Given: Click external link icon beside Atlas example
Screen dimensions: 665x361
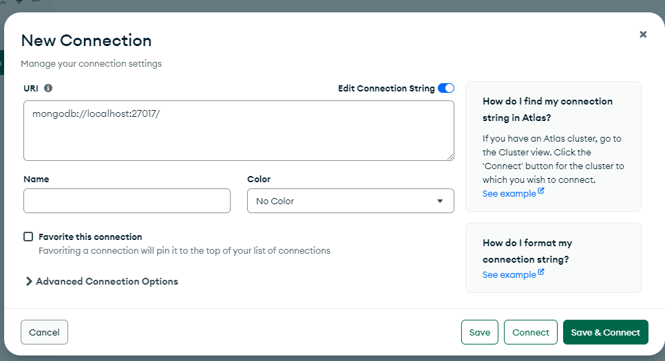Looking at the screenshot, I should (x=540, y=190).
